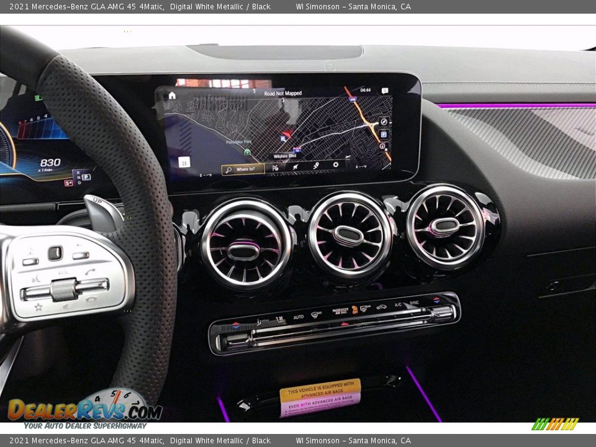Tap the mute speaker icon below the volume roller
This screenshot has height=447, width=596.
pyautogui.click(x=67, y=305)
